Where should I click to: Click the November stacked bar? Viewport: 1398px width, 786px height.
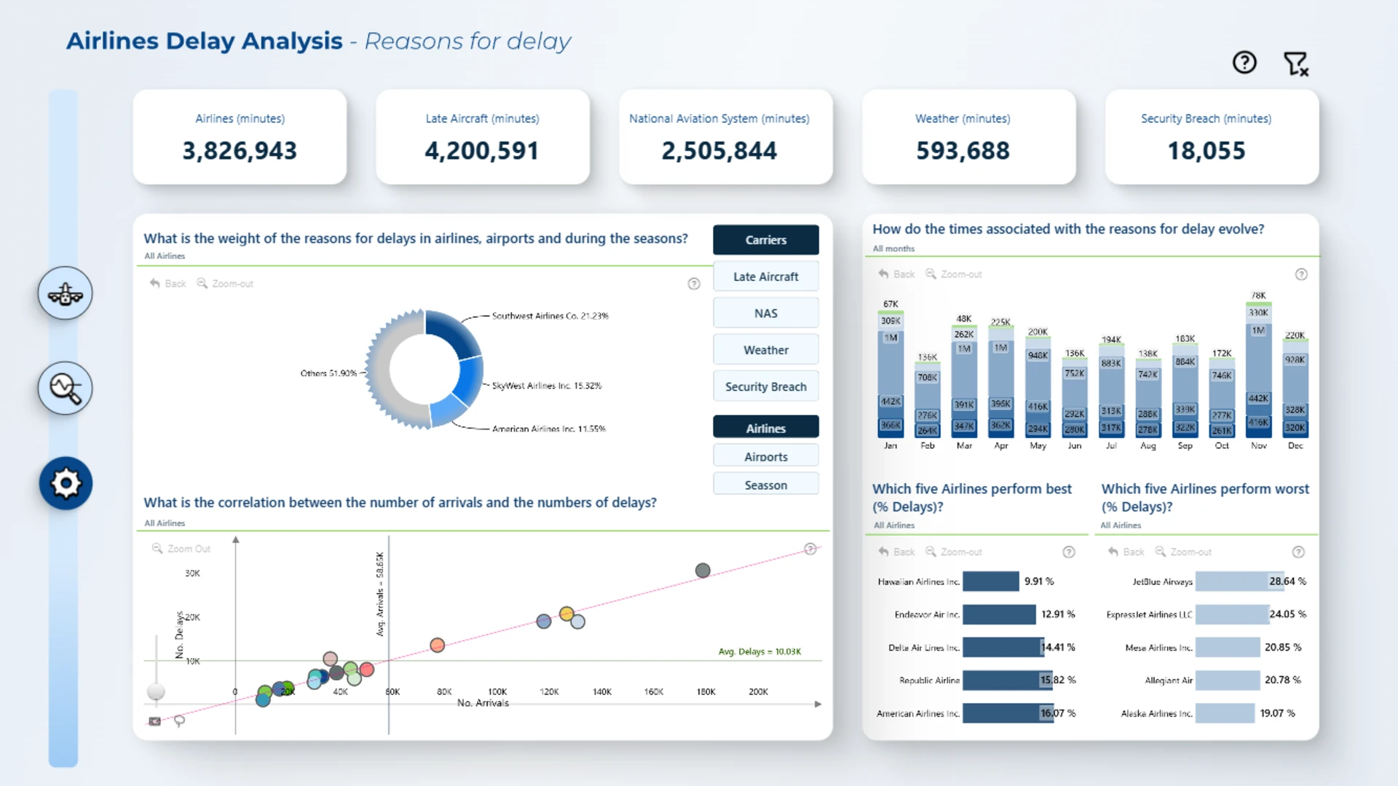(1258, 369)
